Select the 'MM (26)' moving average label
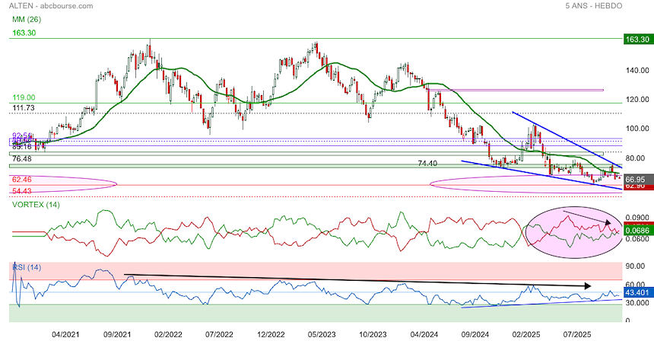The image size is (654, 341). [x=27, y=19]
